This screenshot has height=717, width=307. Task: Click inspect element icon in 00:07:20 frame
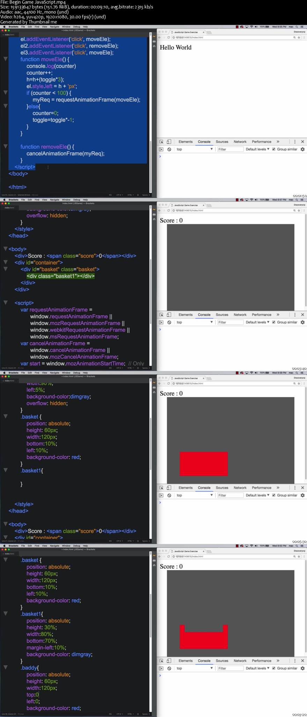161,661
